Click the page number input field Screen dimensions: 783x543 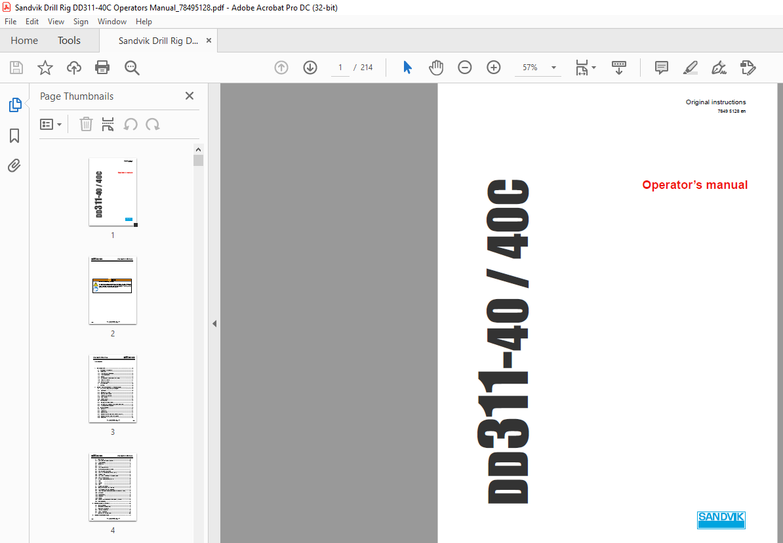click(x=340, y=68)
